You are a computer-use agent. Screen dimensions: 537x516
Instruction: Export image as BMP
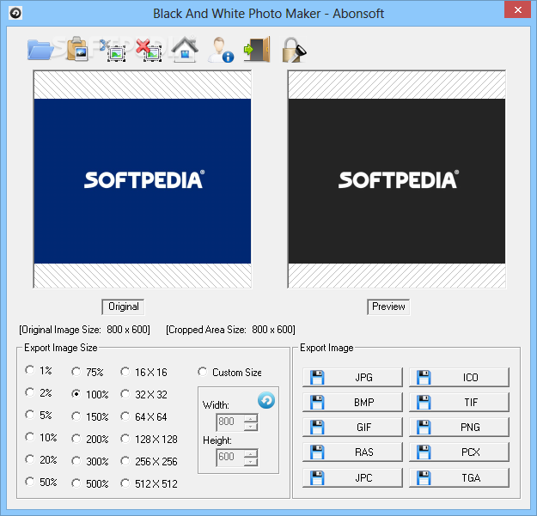pyautogui.click(x=352, y=403)
